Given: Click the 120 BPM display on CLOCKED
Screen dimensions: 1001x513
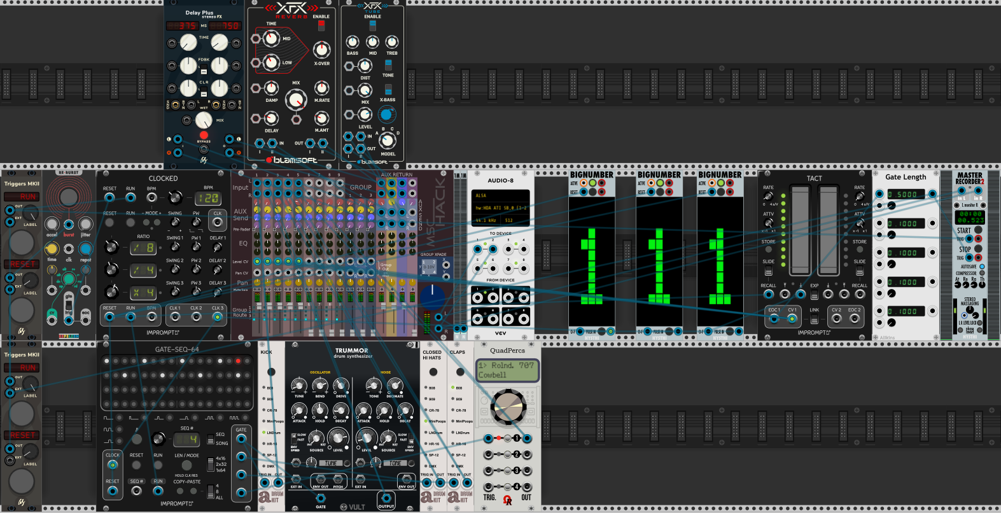Looking at the screenshot, I should point(207,198).
